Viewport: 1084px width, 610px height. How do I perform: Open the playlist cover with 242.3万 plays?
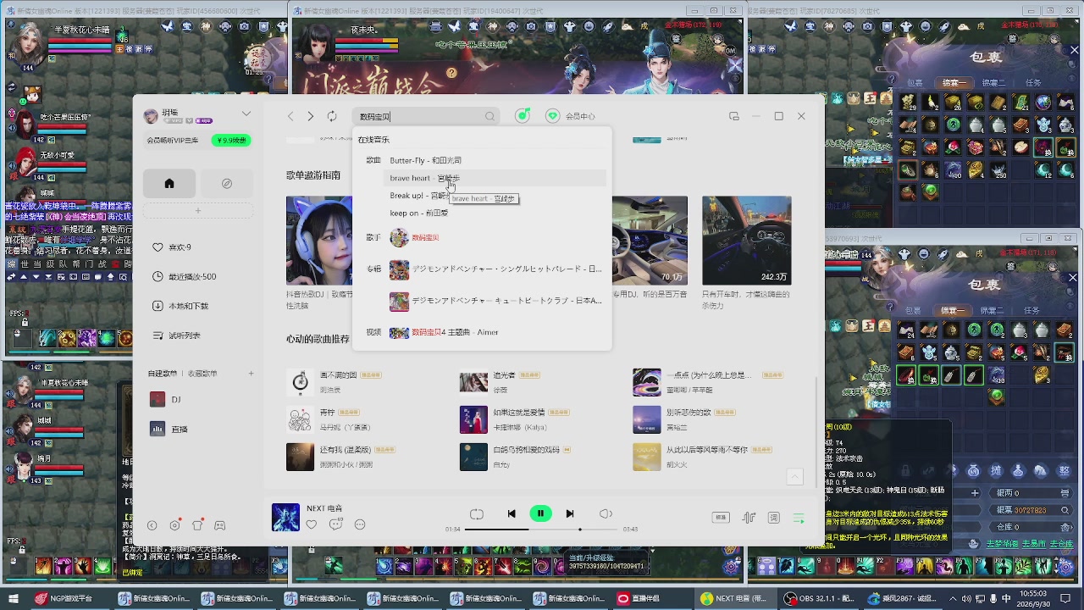tap(747, 241)
